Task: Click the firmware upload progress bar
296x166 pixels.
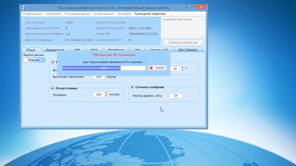Action: pos(104,68)
